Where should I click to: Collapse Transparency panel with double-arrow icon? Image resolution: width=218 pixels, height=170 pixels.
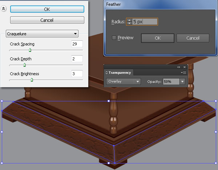pyautogui.click(x=179, y=67)
